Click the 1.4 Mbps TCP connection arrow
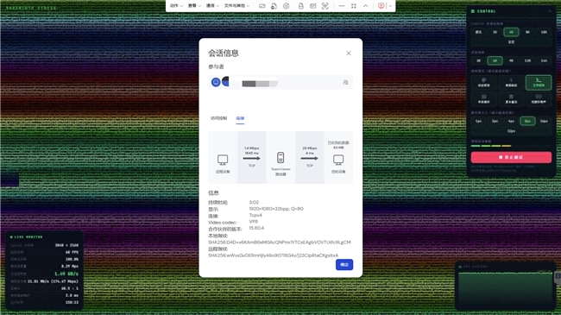The height and width of the screenshot is (315, 561). pos(251,158)
